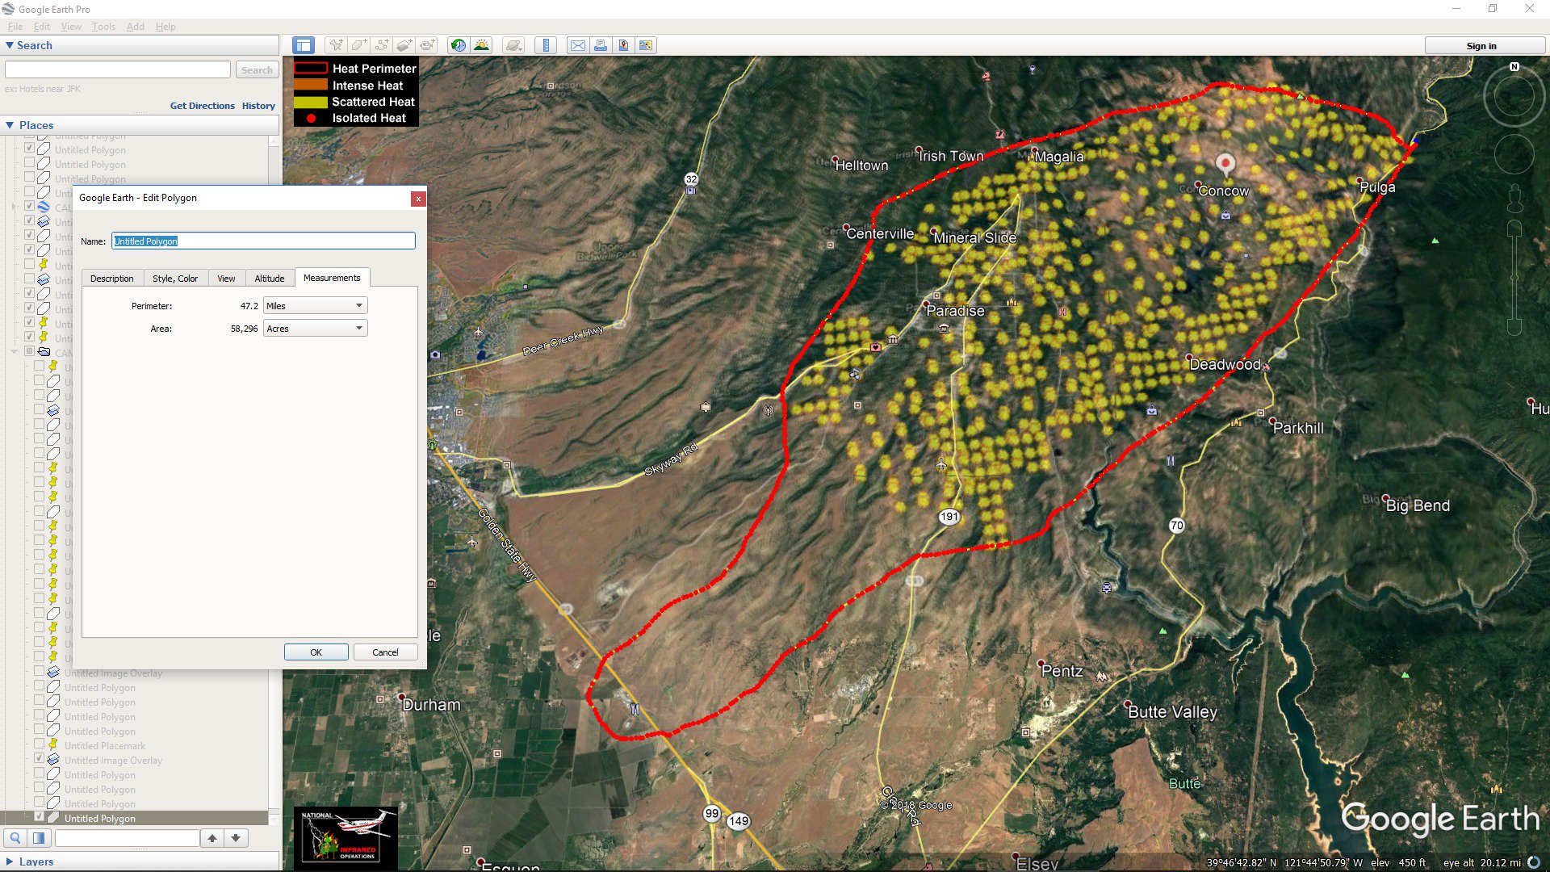
Task: Click Cancel in Edit Polygon dialog
Action: pos(385,652)
